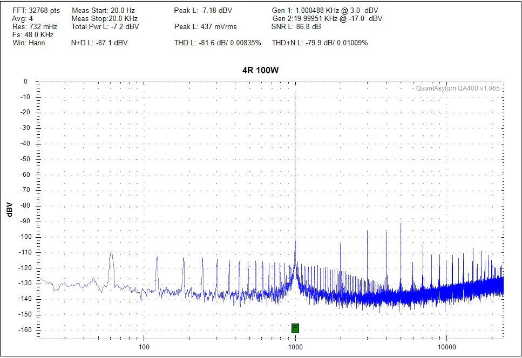Viewport: 522px width, 358px height.
Task: Click 'Gen 1: 1.000488 KHz @ 3.0 dBV'
Action: (x=325, y=11)
